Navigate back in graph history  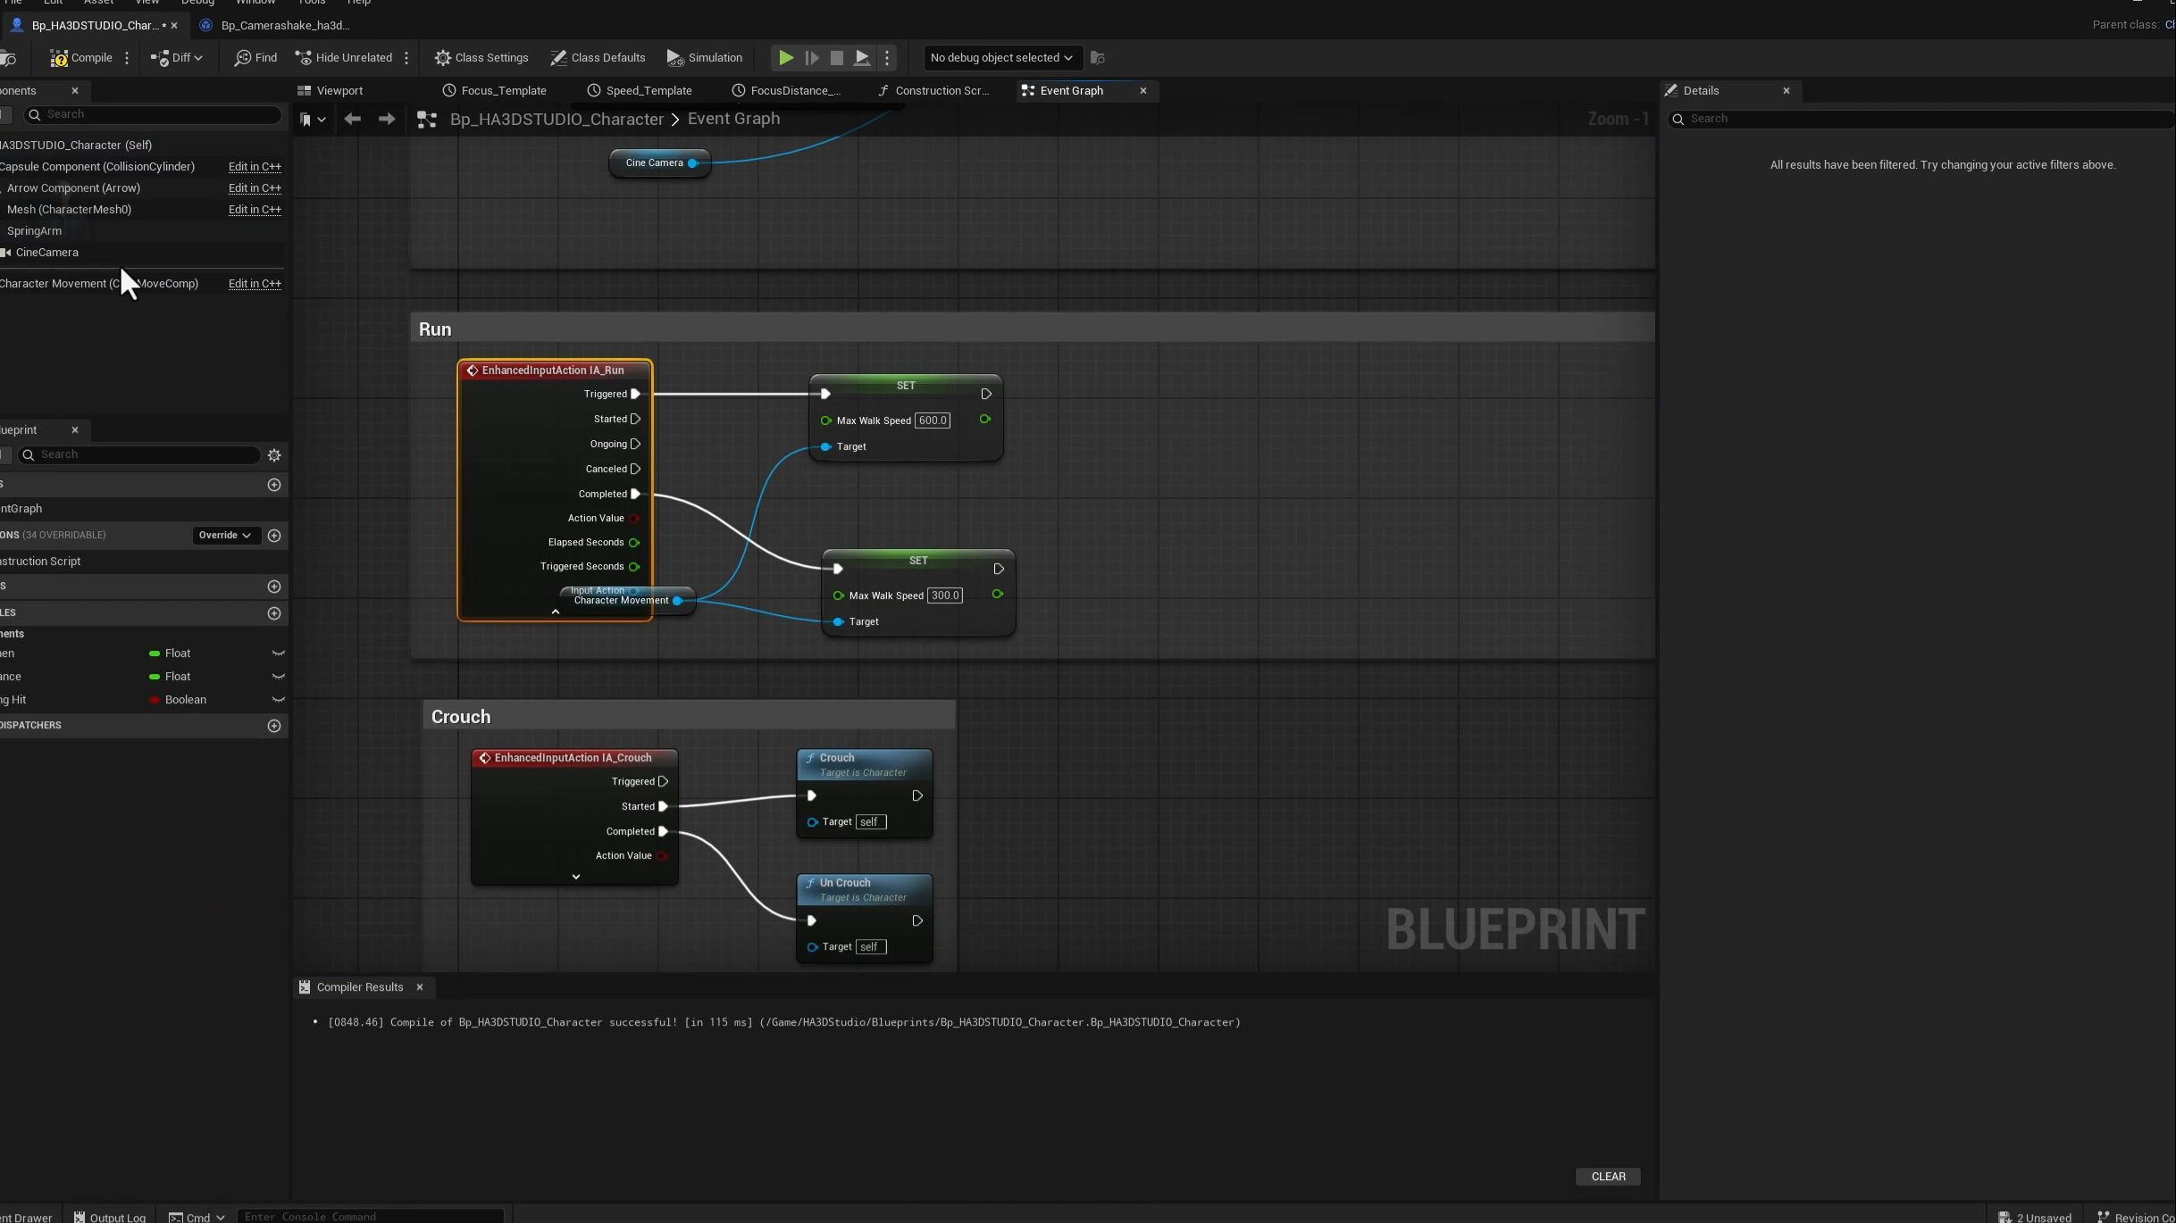[352, 119]
